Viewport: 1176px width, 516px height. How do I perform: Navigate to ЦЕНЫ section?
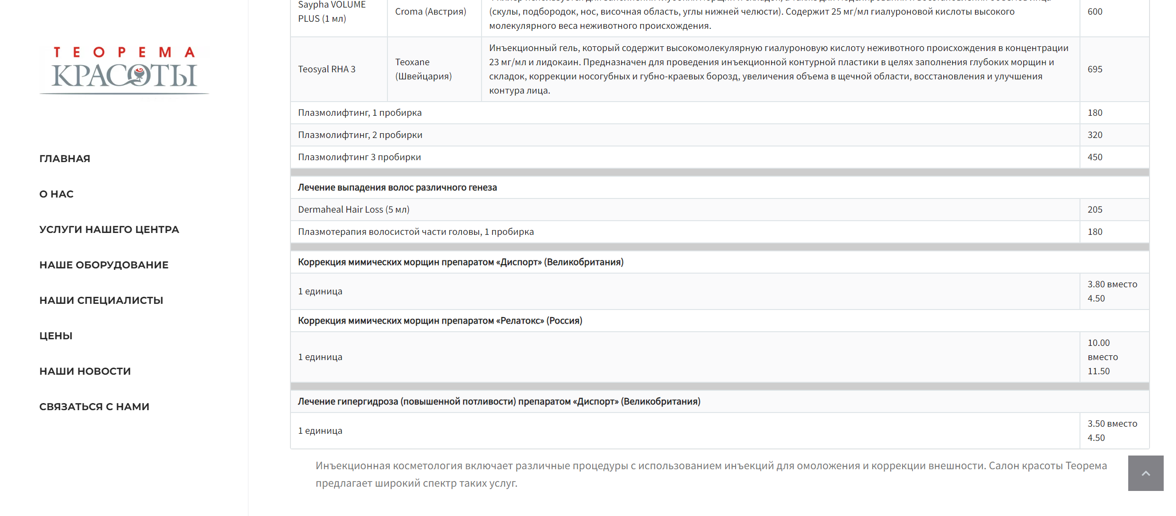click(56, 336)
